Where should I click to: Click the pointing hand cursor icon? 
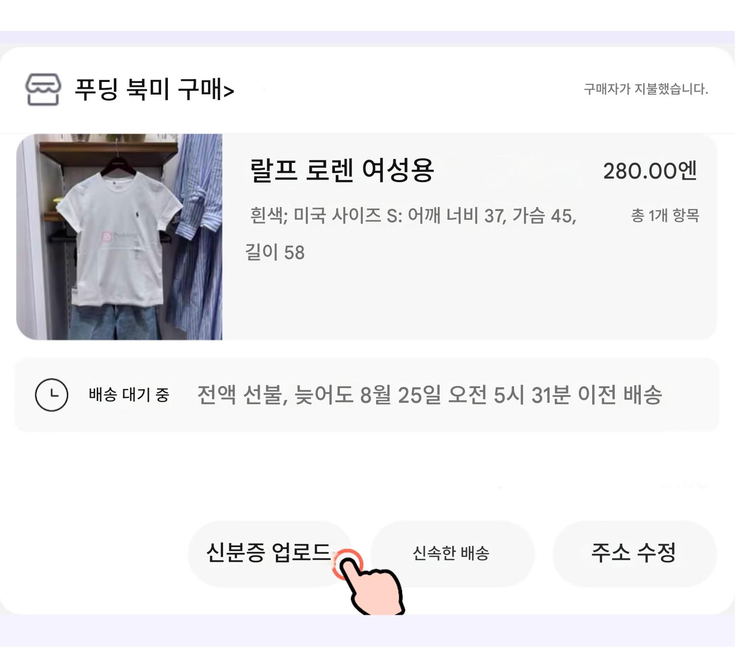372,586
